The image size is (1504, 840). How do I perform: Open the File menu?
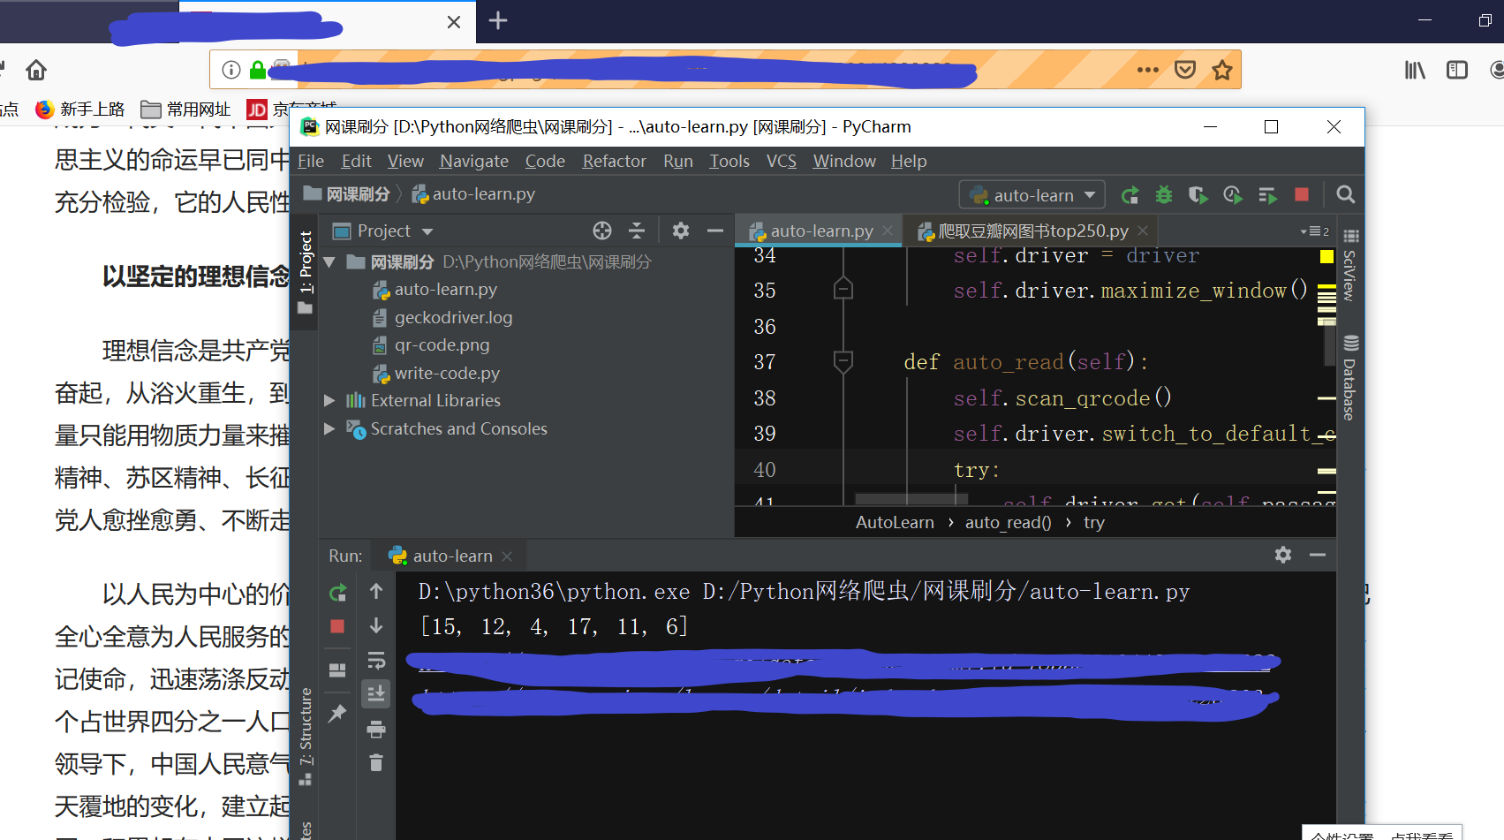pos(311,162)
